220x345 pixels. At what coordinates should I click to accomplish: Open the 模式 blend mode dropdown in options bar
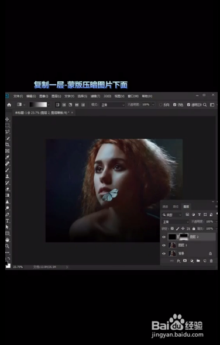(112, 105)
